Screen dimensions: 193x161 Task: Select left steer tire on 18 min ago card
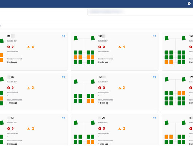76,82
